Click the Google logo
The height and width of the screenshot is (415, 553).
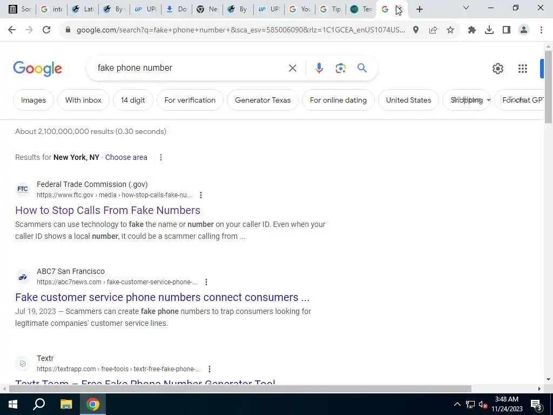(37, 69)
